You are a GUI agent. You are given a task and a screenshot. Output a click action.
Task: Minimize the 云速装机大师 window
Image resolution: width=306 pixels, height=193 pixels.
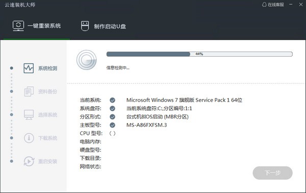click(x=291, y=5)
